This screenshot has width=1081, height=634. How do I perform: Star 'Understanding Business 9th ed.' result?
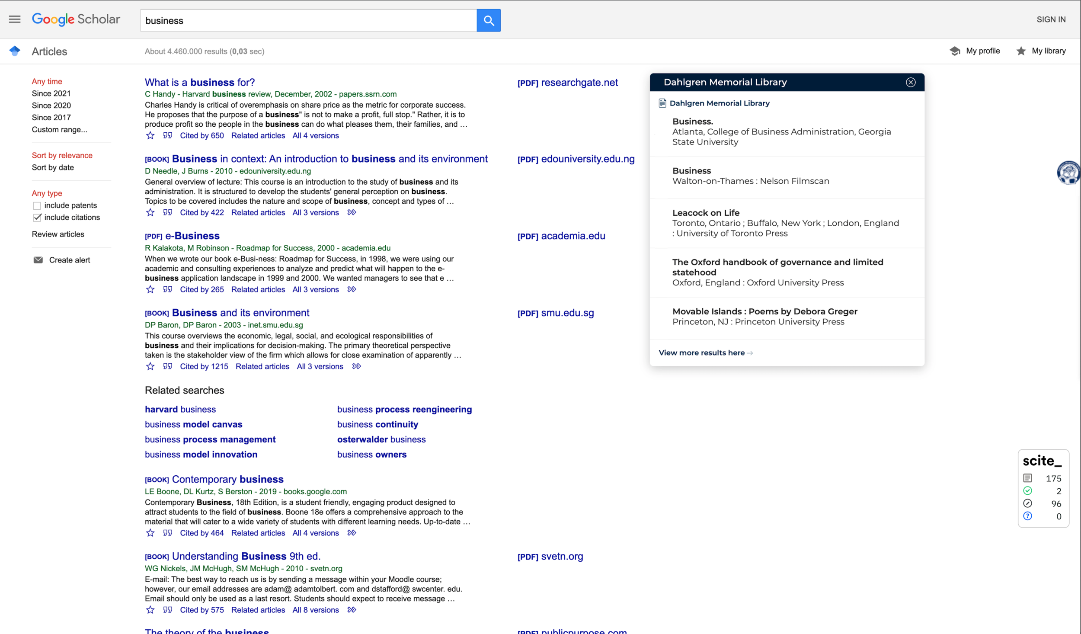pos(150,610)
